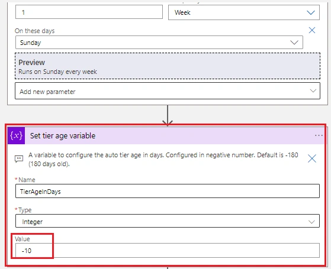This screenshot has width=331, height=269.
Task: Click the Set tier age variable icon
Action: [16, 135]
